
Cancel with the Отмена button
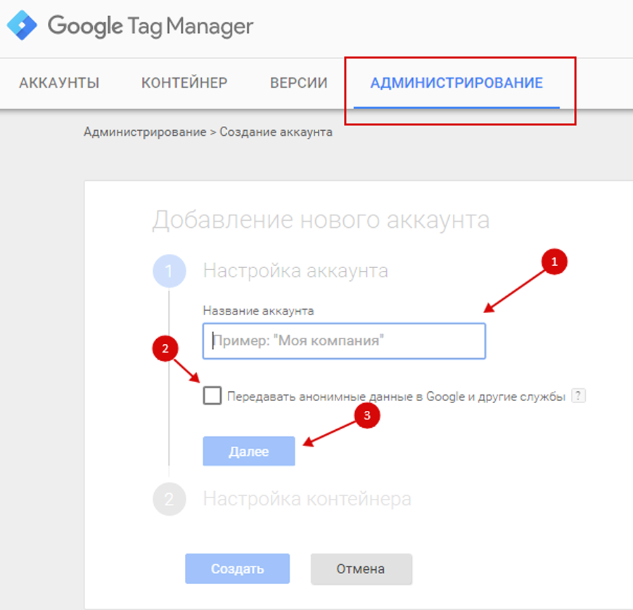pos(361,568)
